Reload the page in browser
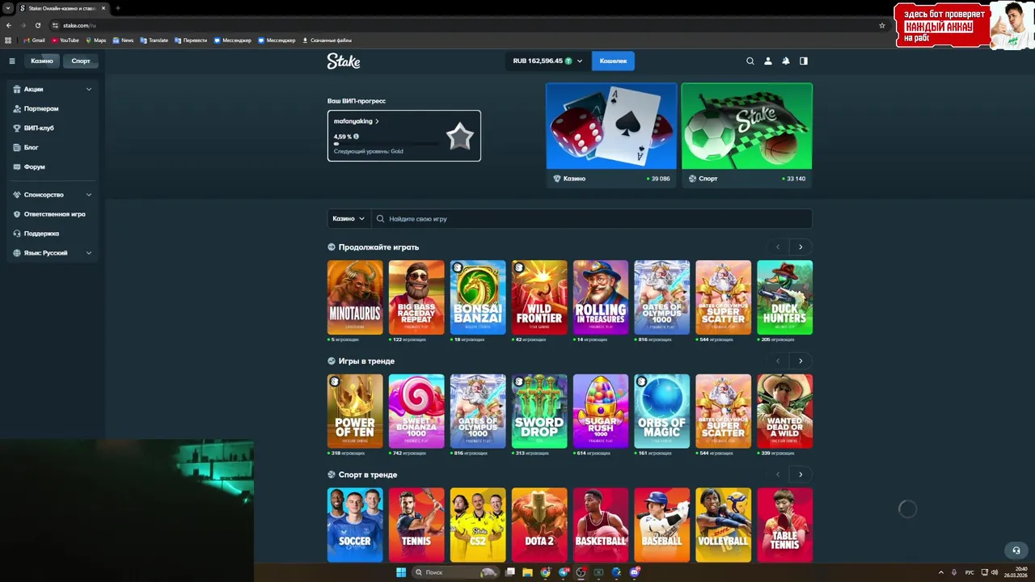1035x582 pixels. click(x=37, y=25)
